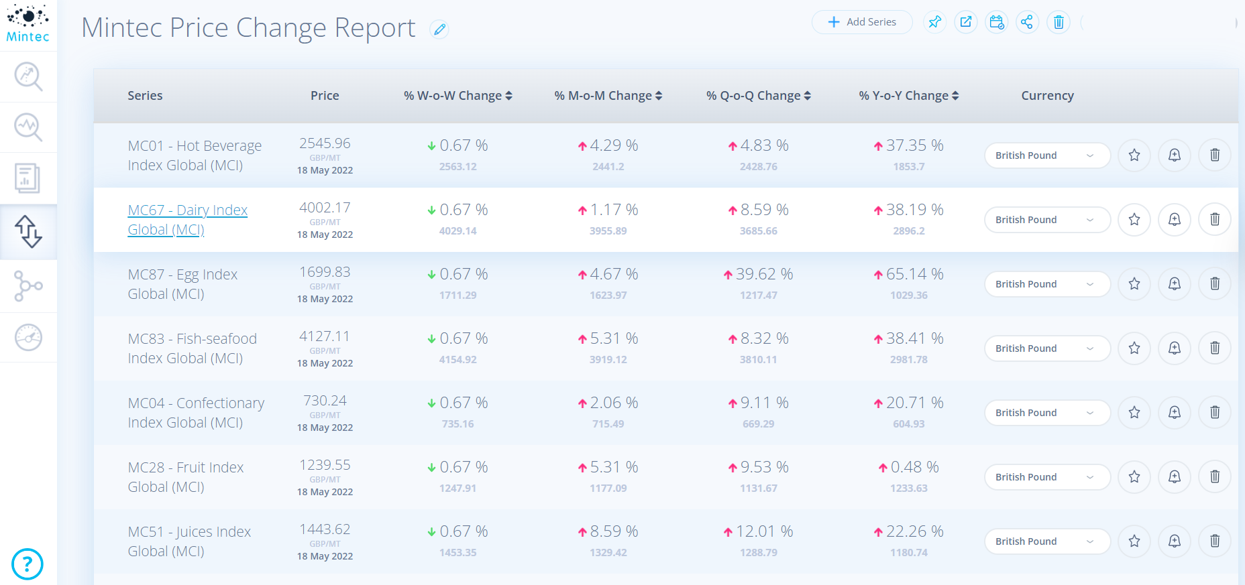Delete report using top trash icon
Image resolution: width=1245 pixels, height=585 pixels.
click(x=1059, y=22)
